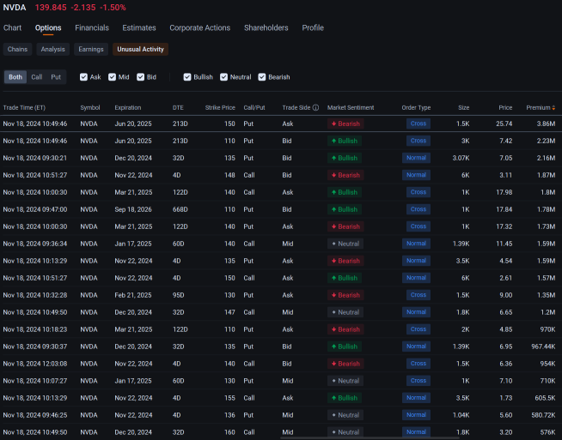Toggle the Bid filter checkbox
Viewport: 562px width, 440px height.
click(x=141, y=77)
